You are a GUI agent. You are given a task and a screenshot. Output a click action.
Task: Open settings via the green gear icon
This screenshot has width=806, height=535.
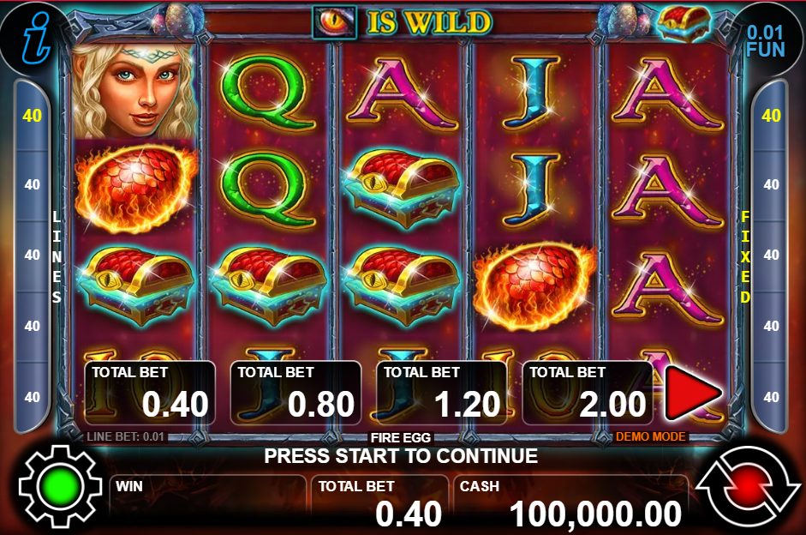pyautogui.click(x=60, y=487)
